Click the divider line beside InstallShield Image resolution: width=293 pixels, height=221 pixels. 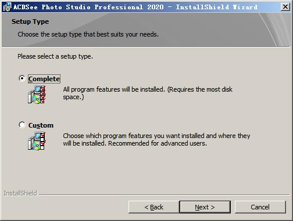164,195
